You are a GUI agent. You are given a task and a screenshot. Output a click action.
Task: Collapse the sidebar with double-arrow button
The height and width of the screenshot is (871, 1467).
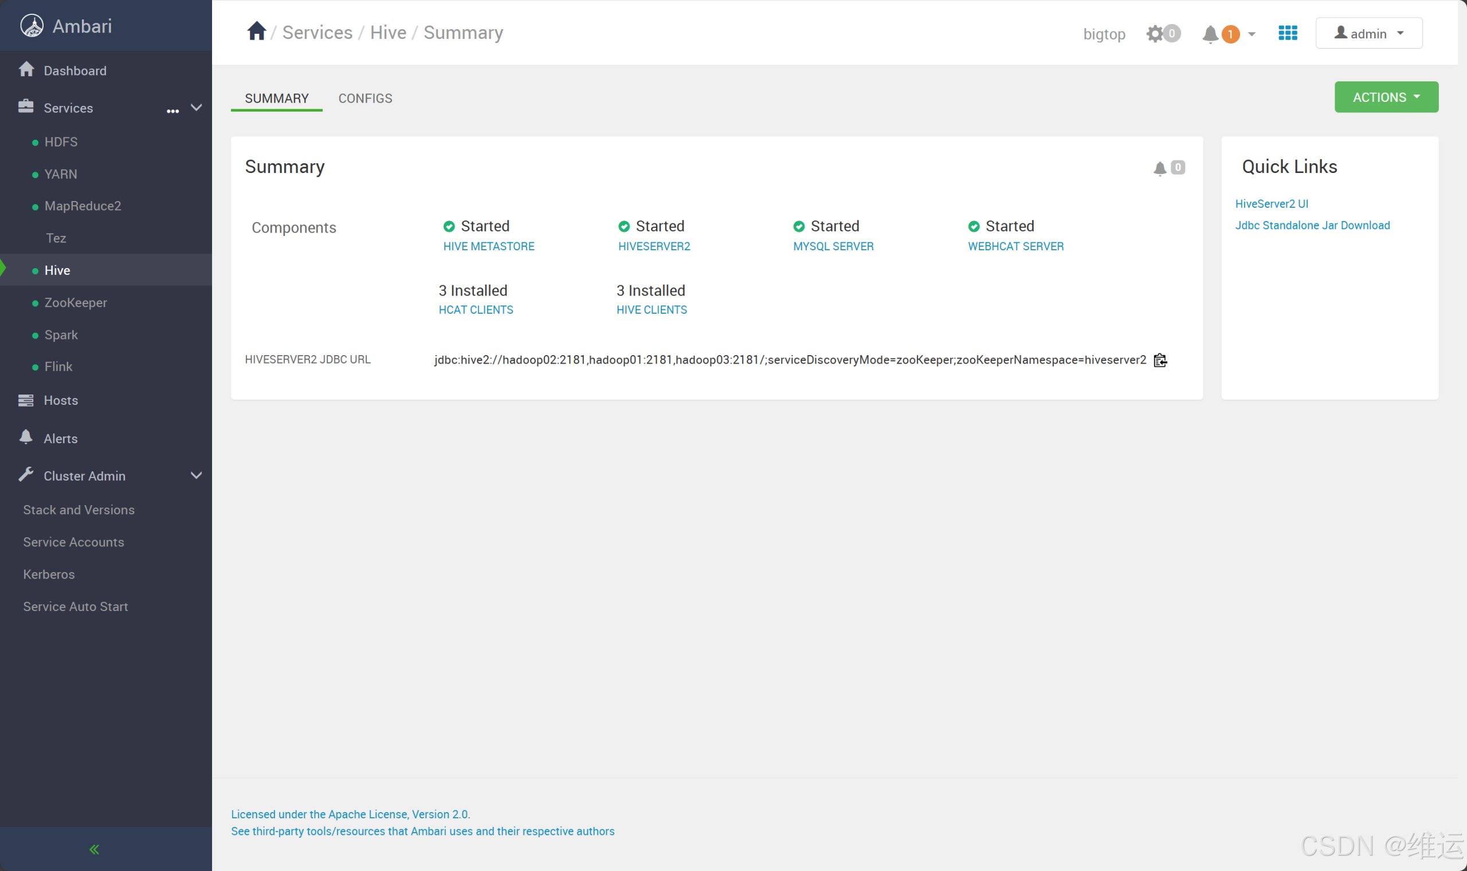coord(93,849)
